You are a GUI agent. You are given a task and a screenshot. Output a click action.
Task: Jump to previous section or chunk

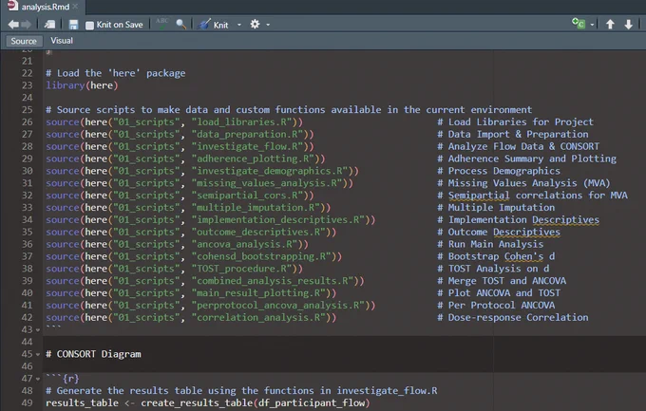point(610,25)
